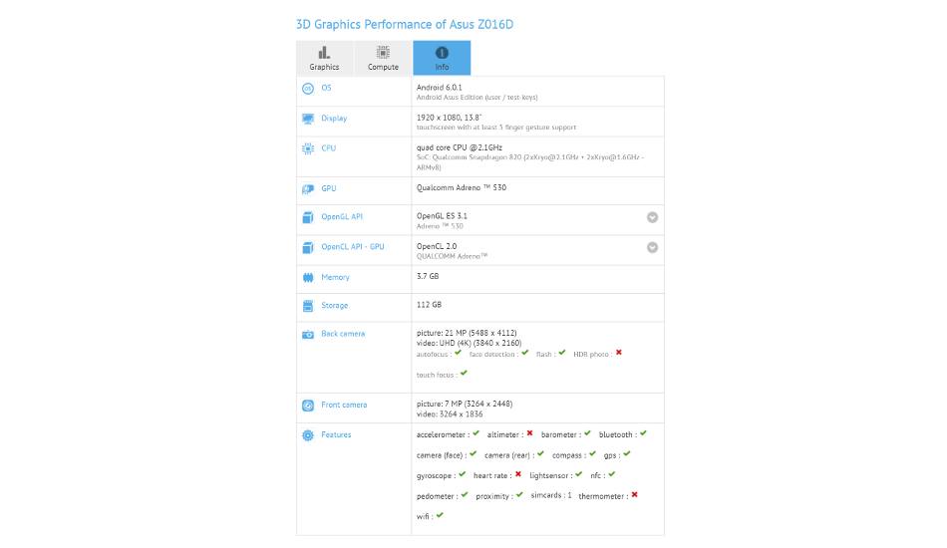947x548 pixels.
Task: Click the 'Android 6.0.1' text
Action: pos(439,88)
